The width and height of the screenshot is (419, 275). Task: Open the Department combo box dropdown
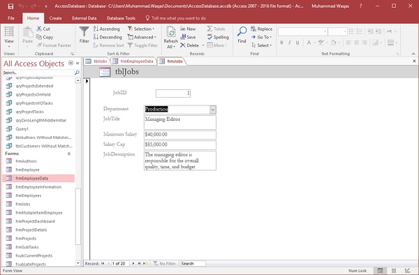213,110
